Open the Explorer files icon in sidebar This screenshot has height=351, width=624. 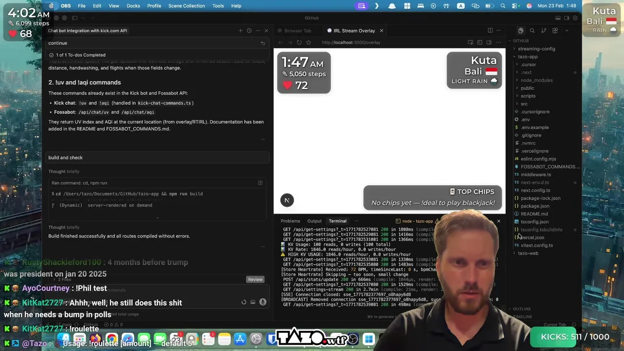pos(521,31)
